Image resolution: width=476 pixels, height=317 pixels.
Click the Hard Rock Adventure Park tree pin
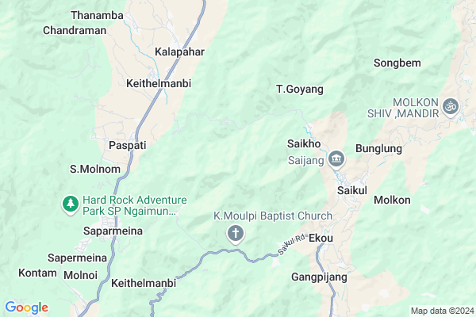click(x=71, y=204)
